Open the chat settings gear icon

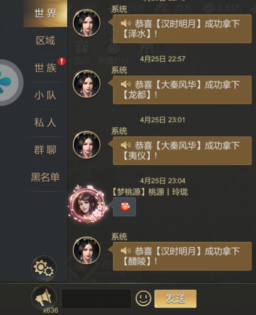44,268
